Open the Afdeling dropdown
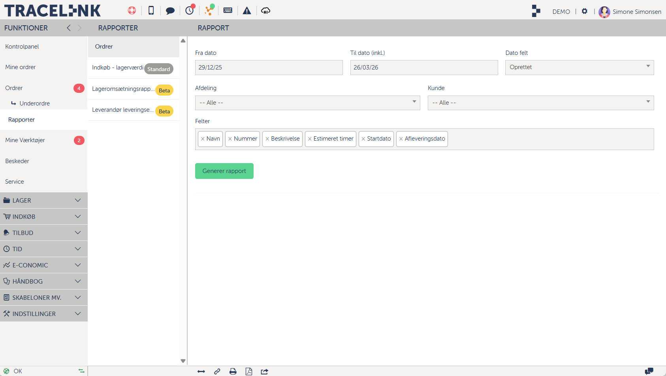666x376 pixels. [x=307, y=103]
